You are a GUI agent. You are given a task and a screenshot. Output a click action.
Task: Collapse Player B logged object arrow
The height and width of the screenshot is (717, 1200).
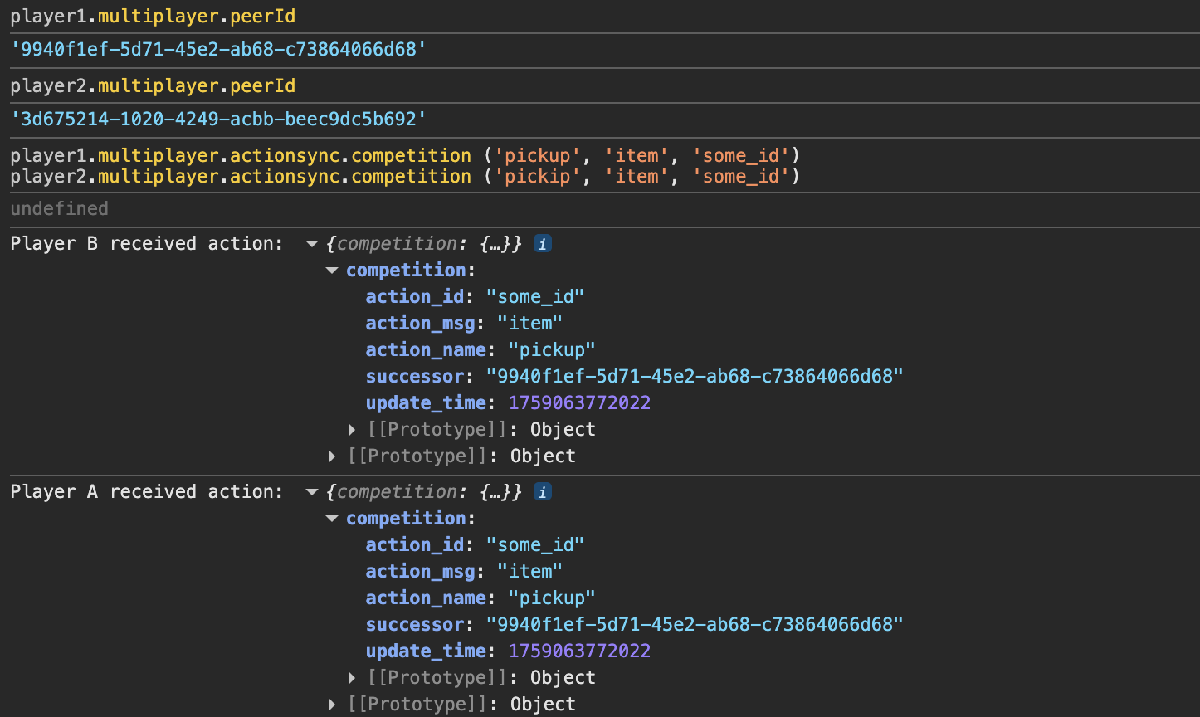click(x=312, y=244)
